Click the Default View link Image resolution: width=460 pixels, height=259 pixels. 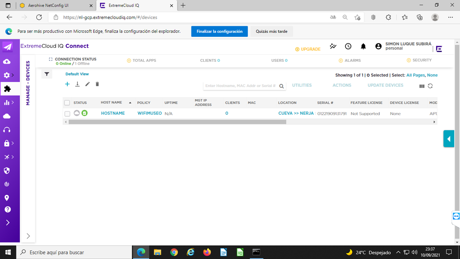(x=77, y=74)
